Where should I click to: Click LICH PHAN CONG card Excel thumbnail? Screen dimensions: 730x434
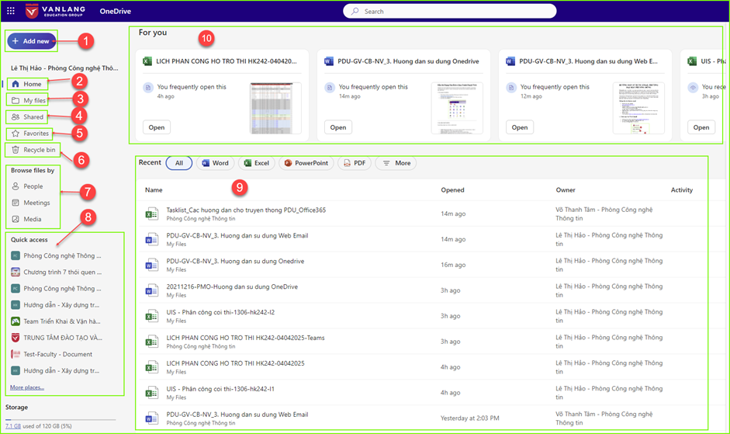tap(275, 108)
